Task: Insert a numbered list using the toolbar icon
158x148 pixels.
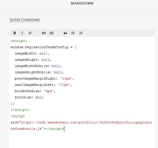Action: (81, 33)
